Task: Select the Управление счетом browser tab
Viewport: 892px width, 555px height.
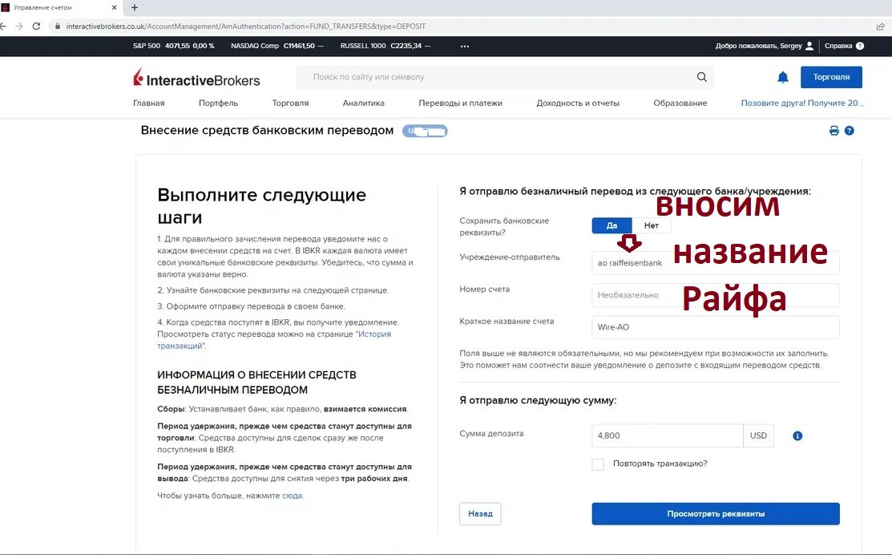Action: 59,7
